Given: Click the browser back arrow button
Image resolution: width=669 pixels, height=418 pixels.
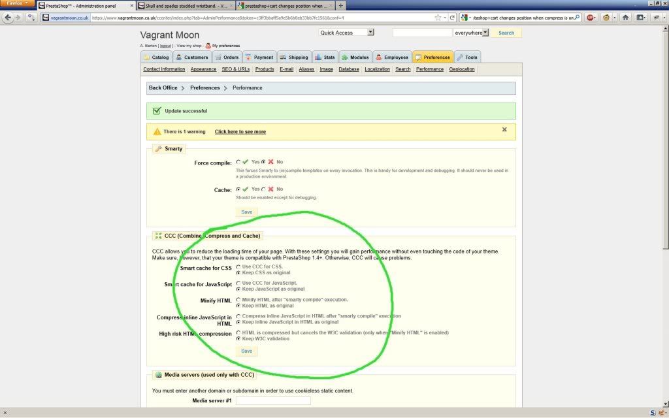Looking at the screenshot, I should pos(8,18).
